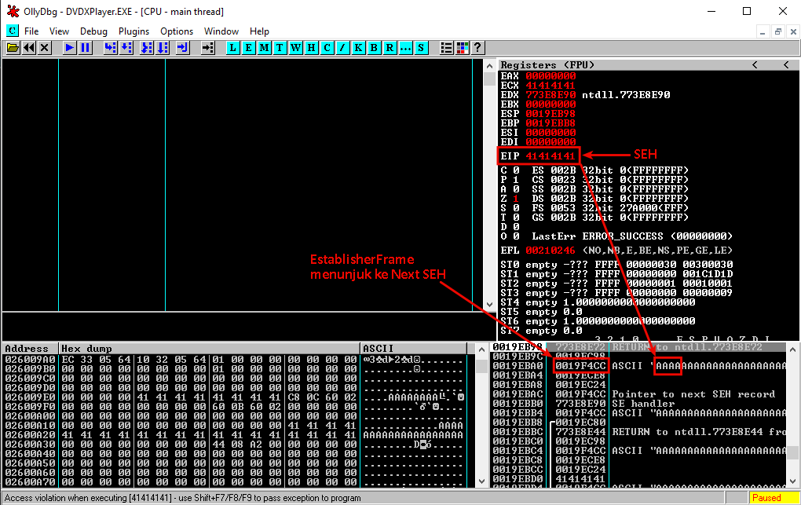The height and width of the screenshot is (505, 801).
Task: Select the ECX register value 41414141
Action: tap(550, 86)
